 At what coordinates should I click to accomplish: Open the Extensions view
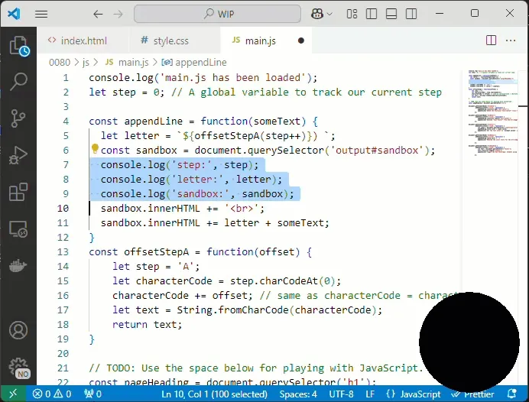coord(18,192)
